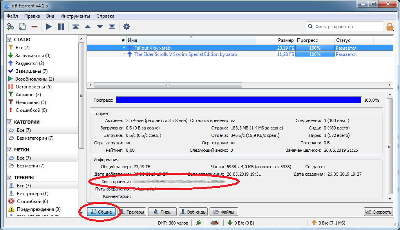This screenshot has height=230, width=400.
Task: Open settings with the gear icon
Action: click(x=126, y=27)
